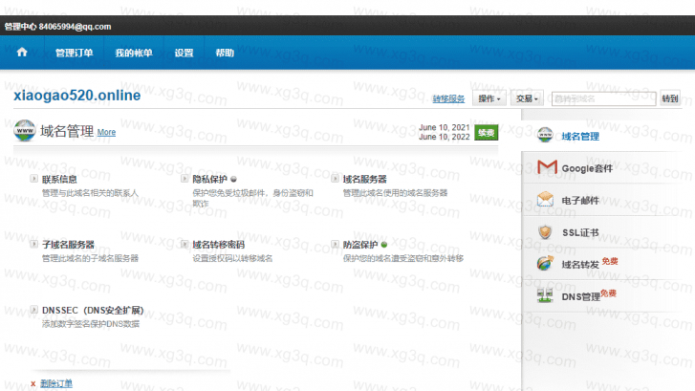Click the sidebar 域名管理 globe icon

coord(545,135)
